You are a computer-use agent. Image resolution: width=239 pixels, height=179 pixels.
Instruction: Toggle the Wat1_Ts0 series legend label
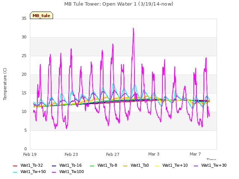pos(140,166)
